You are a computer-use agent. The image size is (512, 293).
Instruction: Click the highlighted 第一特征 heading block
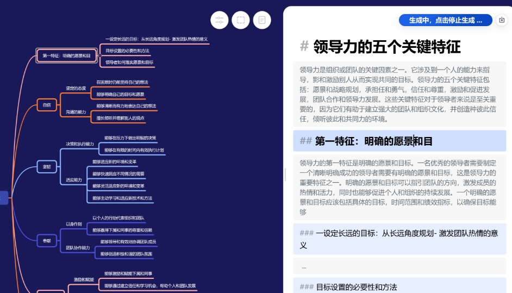click(x=399, y=141)
